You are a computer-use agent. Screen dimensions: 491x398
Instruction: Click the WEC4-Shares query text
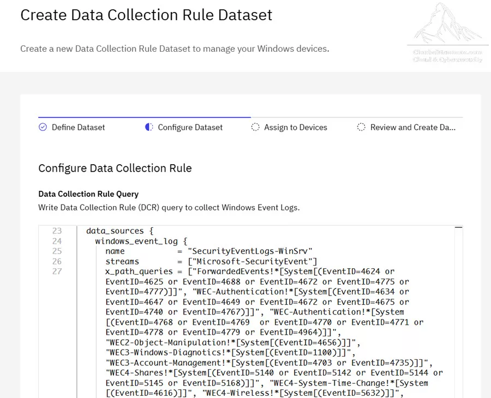[x=274, y=373]
